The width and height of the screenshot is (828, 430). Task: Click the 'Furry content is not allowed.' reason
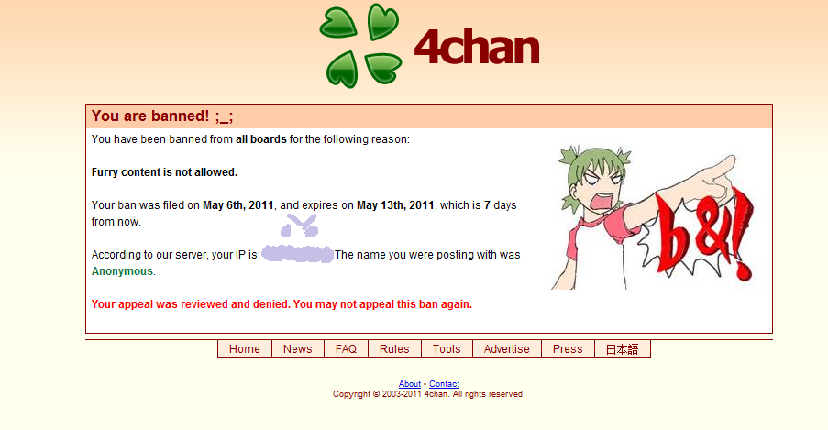point(165,172)
